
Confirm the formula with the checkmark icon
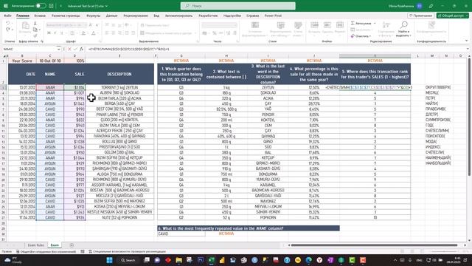tap(75, 49)
